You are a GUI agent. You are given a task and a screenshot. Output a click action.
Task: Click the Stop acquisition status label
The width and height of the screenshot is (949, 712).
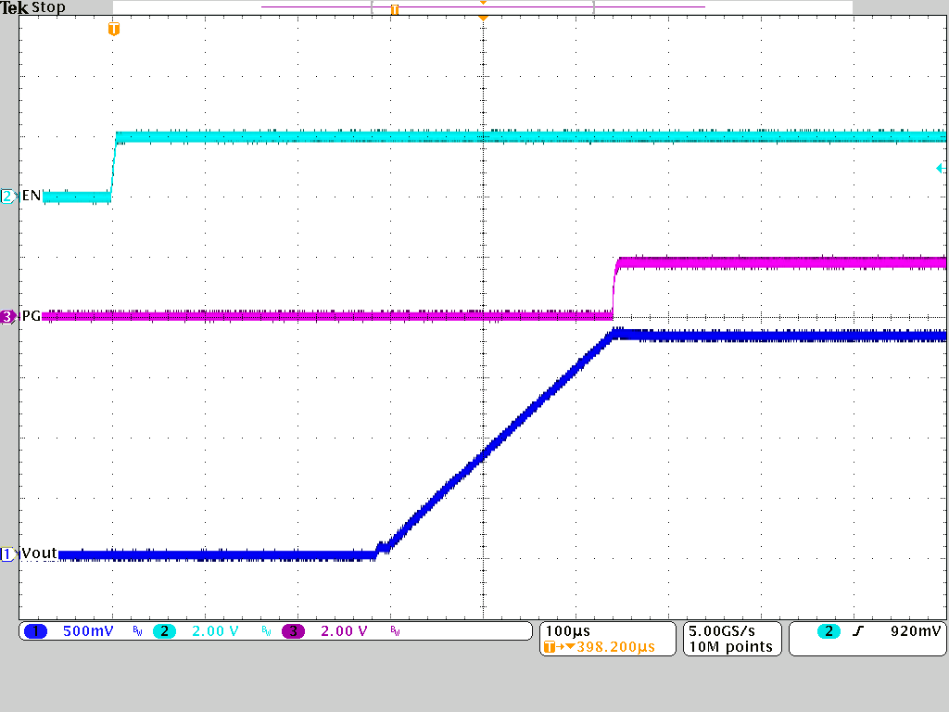(x=48, y=6)
